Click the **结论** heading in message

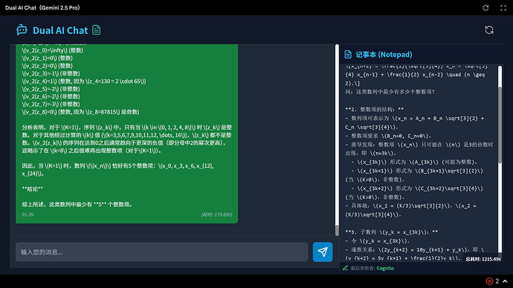tap(33, 189)
